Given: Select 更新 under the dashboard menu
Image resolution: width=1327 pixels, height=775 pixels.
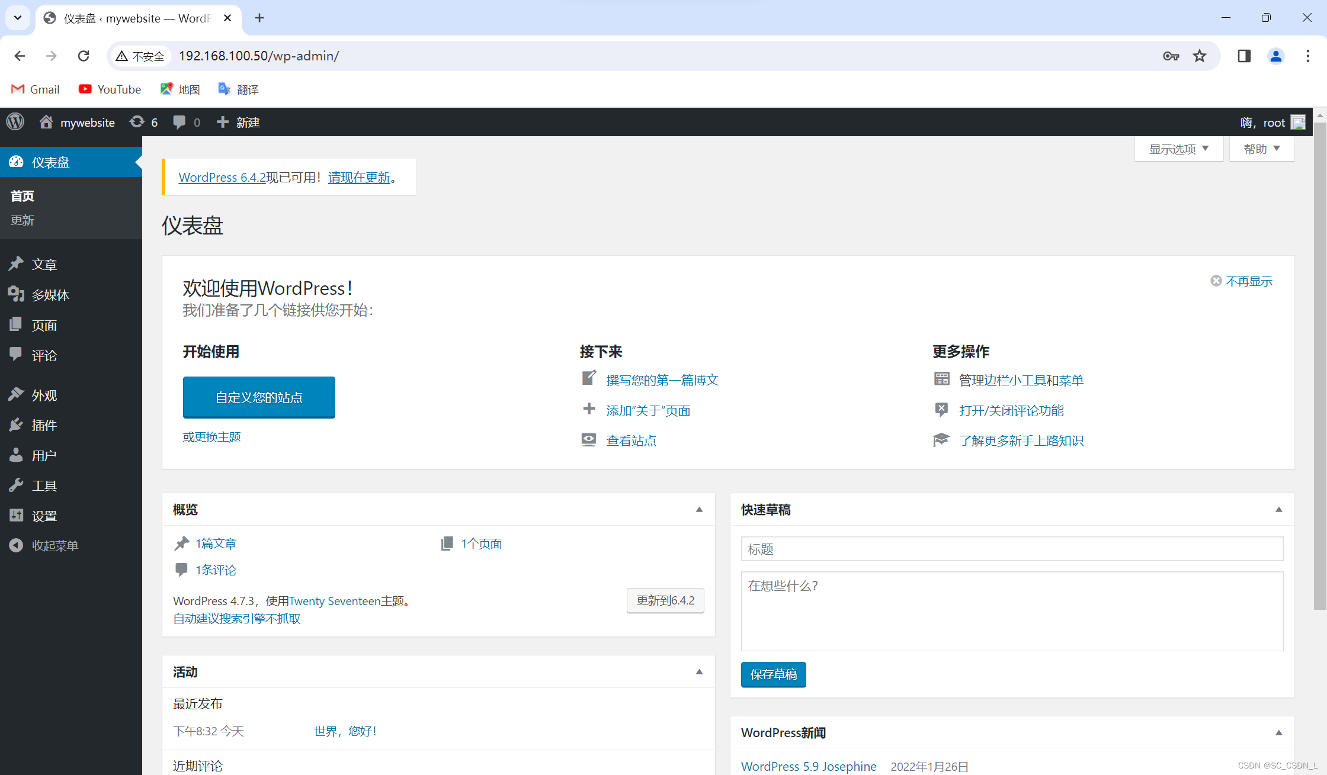Looking at the screenshot, I should pos(22,220).
